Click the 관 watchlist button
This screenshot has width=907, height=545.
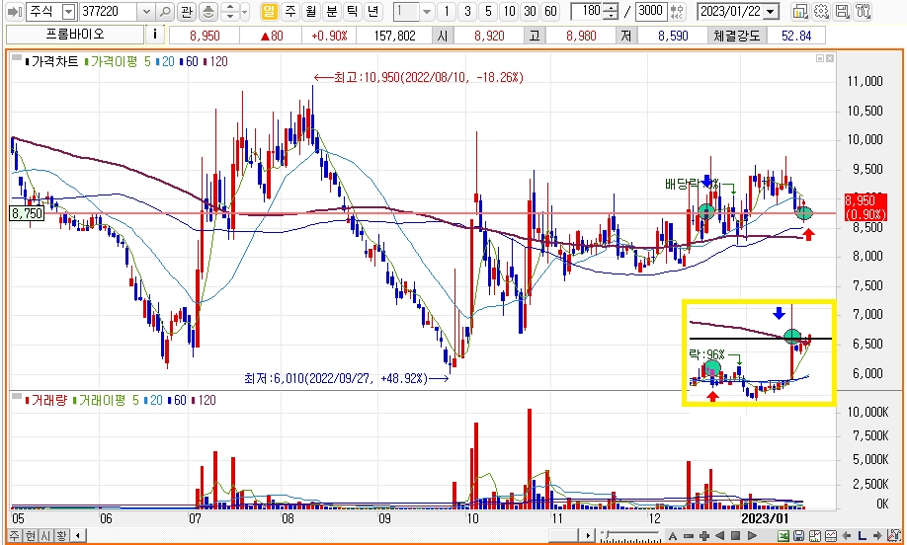[185, 11]
